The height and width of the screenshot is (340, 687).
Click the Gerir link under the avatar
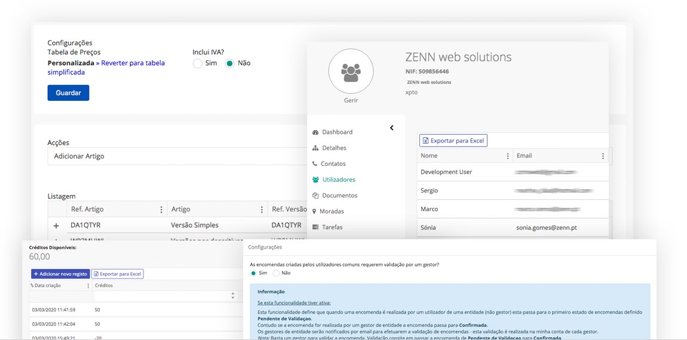pos(351,100)
